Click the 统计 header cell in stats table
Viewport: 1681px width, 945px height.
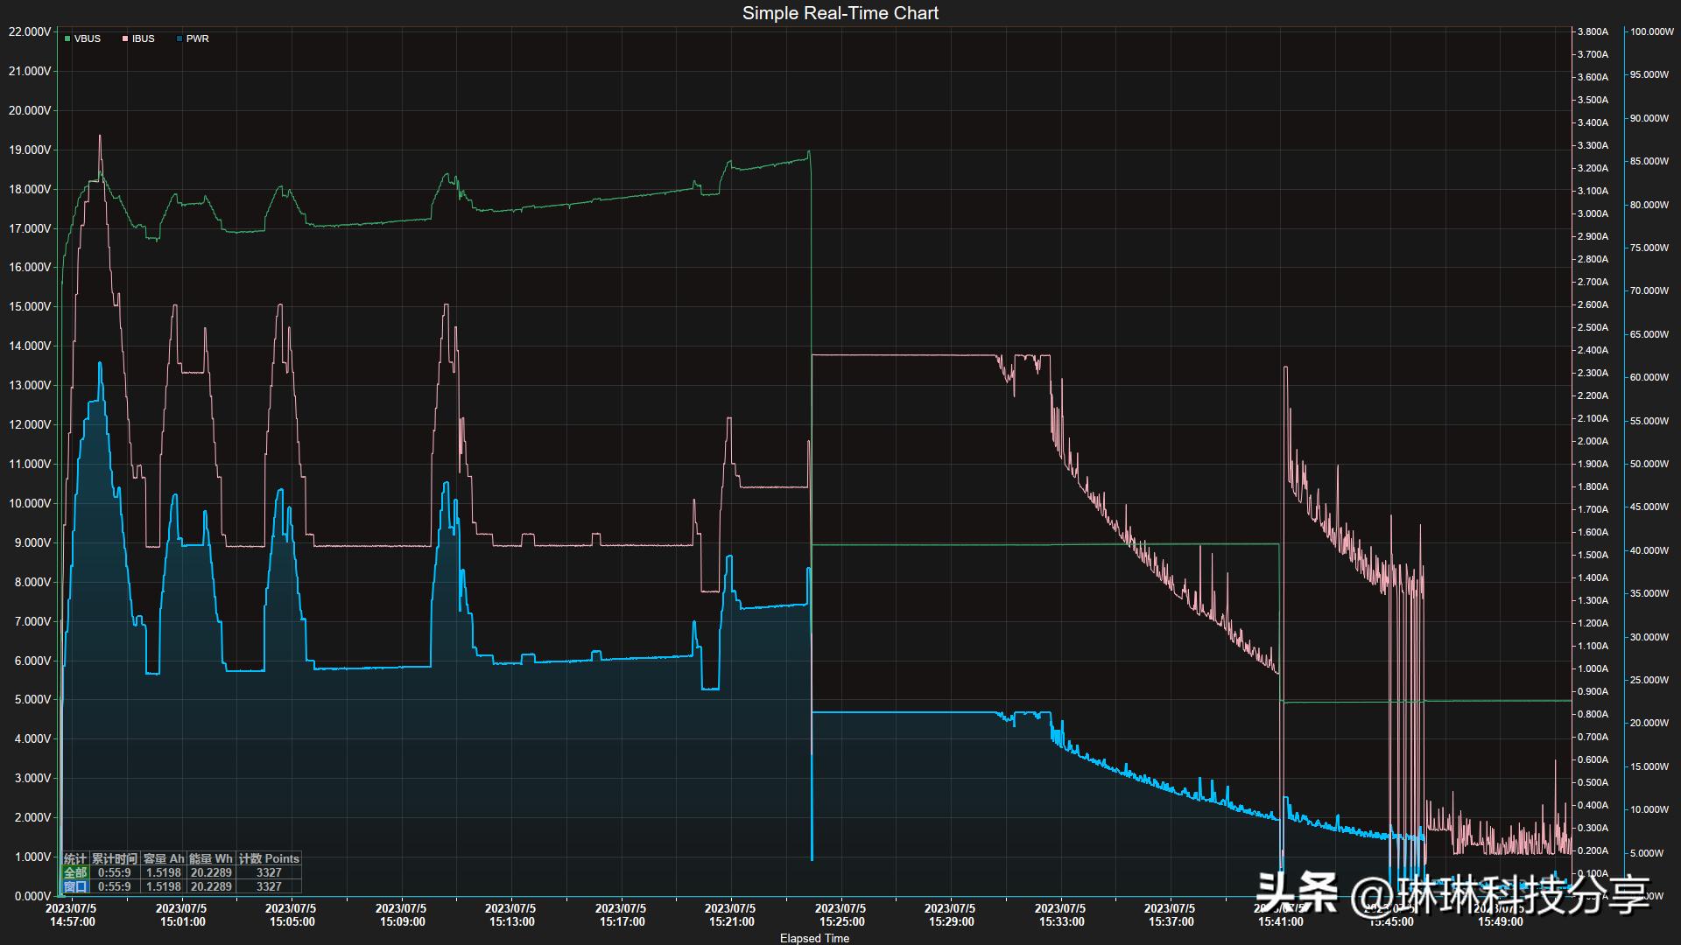75,858
